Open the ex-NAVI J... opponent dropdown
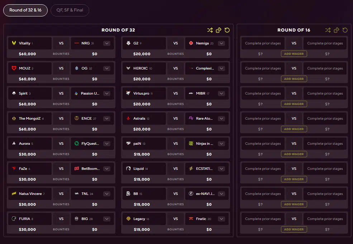Viewport: 353px width, 244px height. coord(221,194)
